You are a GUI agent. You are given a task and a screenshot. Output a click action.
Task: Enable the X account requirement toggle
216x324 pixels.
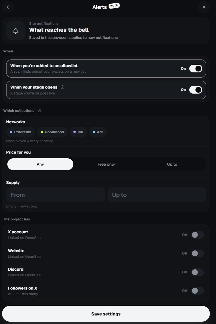[x=198, y=235]
